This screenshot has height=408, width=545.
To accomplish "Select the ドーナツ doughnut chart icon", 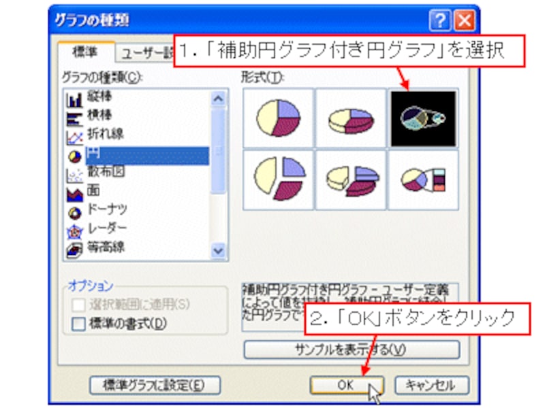I will click(74, 212).
